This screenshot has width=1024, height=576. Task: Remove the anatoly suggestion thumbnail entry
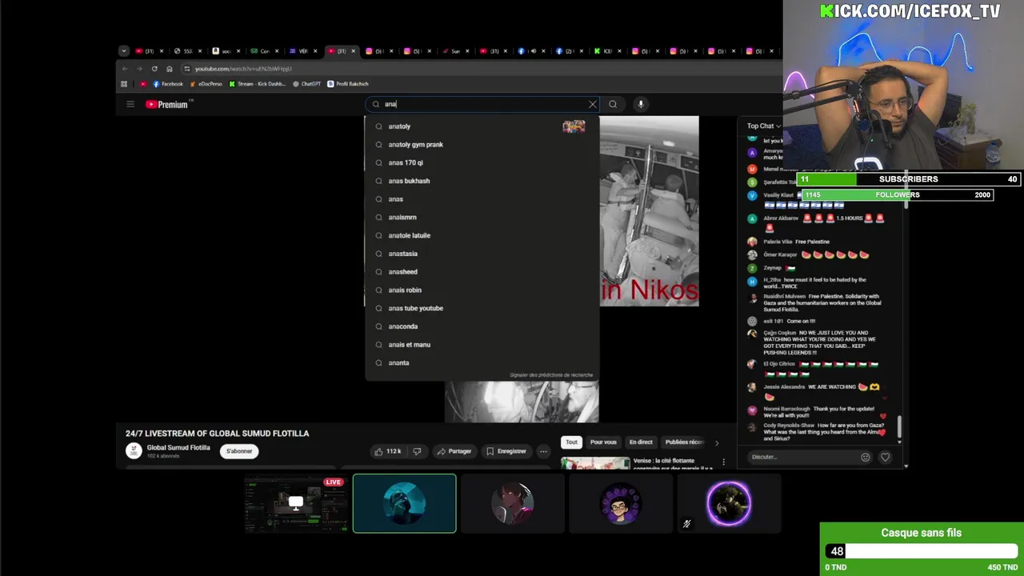click(x=574, y=126)
